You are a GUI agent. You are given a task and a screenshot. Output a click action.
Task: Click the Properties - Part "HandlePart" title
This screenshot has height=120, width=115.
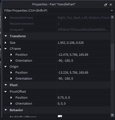pyautogui.click(x=54, y=4)
